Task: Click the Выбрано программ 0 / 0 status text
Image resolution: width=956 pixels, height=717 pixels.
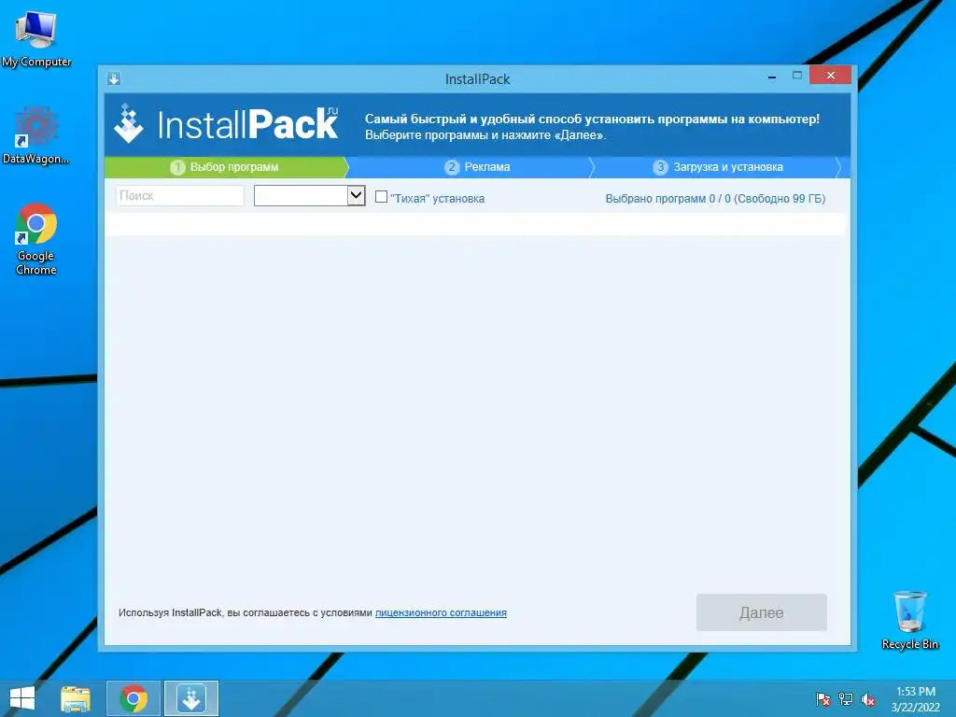Action: coord(715,199)
